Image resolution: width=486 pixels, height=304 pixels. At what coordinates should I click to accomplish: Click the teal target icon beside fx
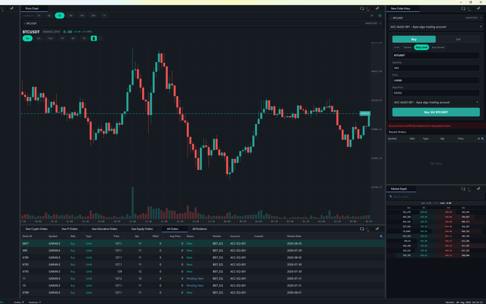coord(380,16)
